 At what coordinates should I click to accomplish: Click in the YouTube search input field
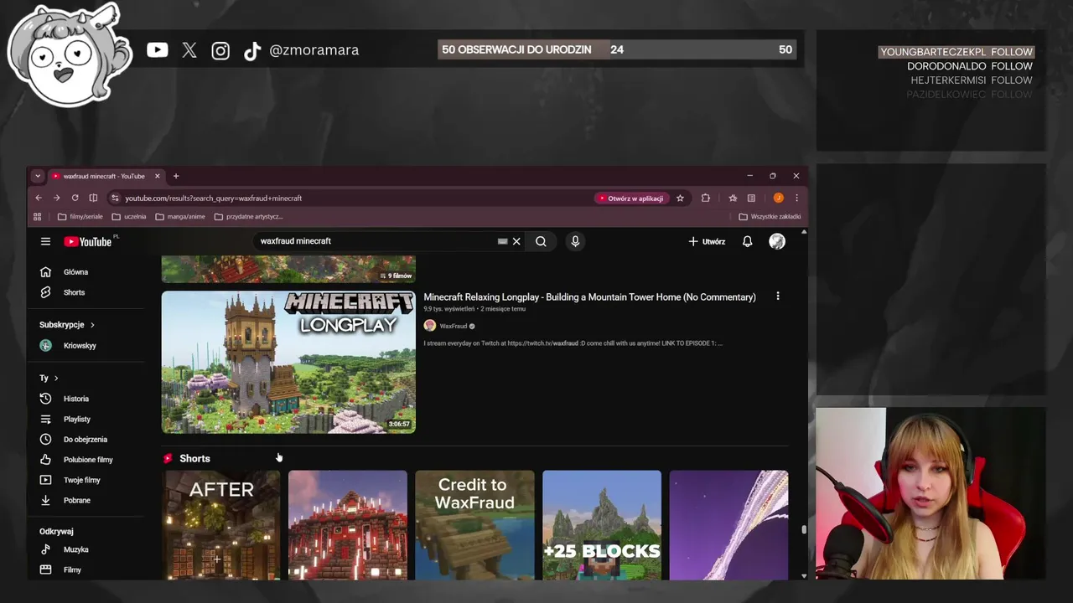[x=377, y=241]
